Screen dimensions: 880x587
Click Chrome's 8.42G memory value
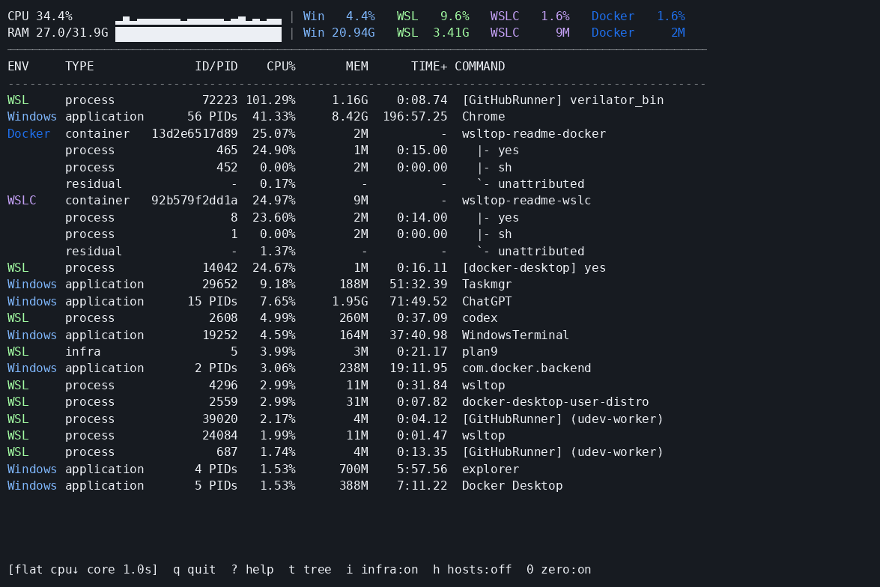(351, 117)
